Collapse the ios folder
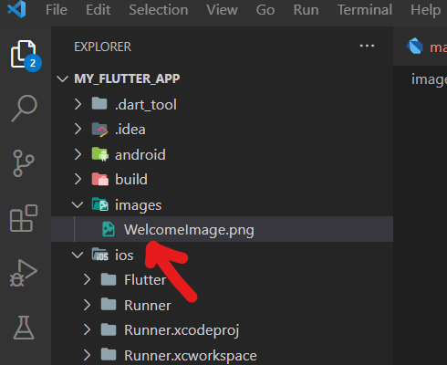This screenshot has width=447, height=365. click(x=222, y=255)
